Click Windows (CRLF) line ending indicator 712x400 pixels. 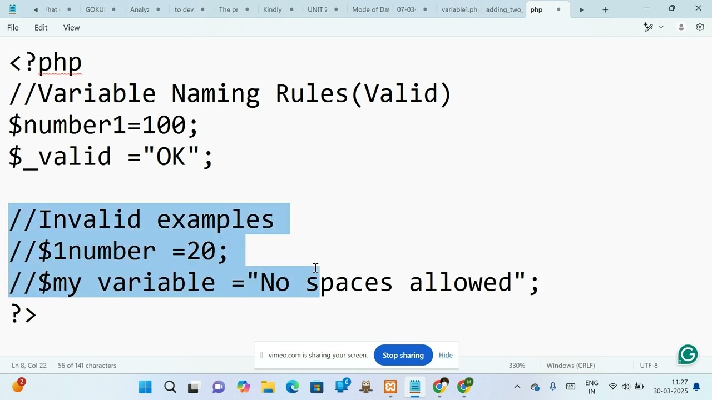tap(571, 365)
